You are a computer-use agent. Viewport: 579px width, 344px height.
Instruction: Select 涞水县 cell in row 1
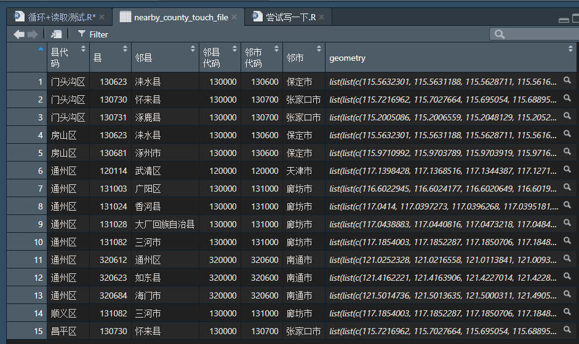[x=166, y=82]
